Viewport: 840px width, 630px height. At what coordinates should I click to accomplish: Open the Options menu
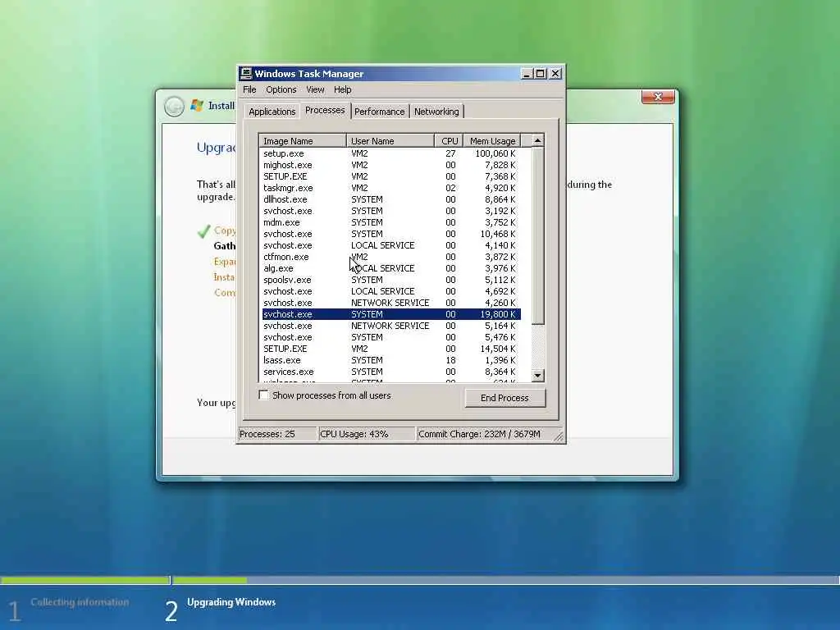coord(281,89)
